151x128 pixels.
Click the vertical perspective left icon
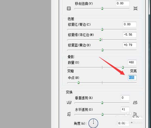coord(69,103)
